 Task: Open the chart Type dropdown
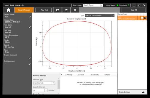(x=100, y=15)
